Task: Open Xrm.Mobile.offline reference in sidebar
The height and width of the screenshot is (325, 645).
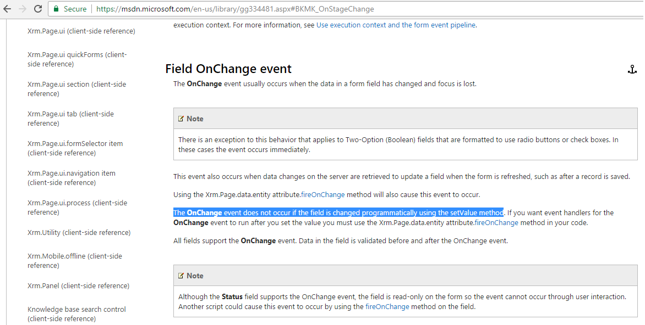Action: (75, 261)
